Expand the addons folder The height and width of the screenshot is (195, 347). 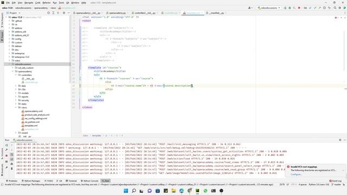[x=10, y=28]
